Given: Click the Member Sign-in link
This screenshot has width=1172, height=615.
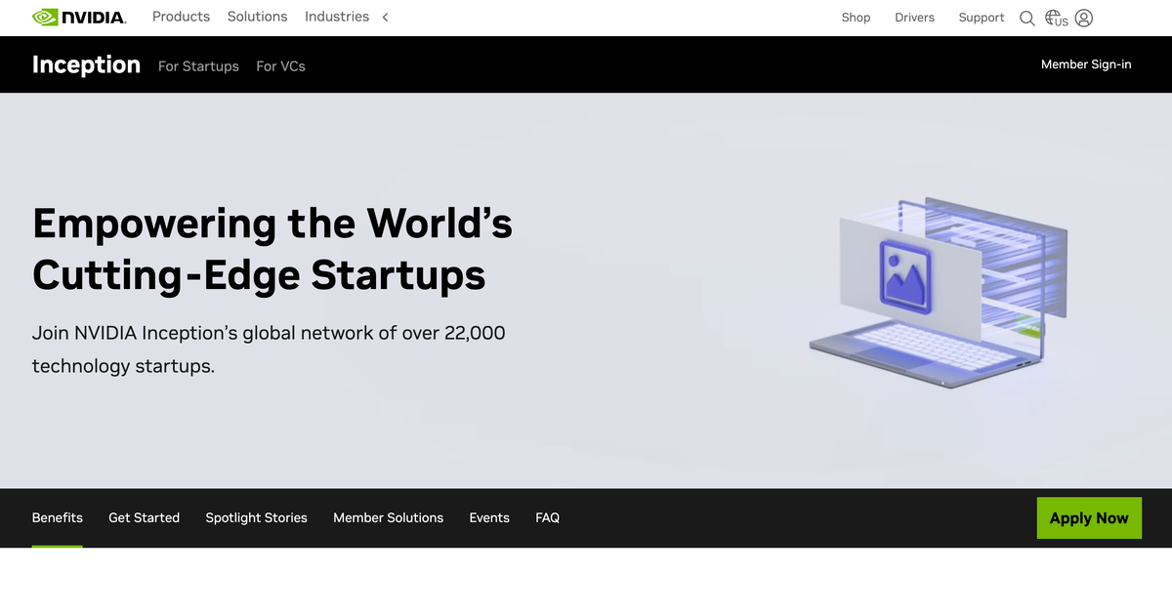Looking at the screenshot, I should point(1086,63).
